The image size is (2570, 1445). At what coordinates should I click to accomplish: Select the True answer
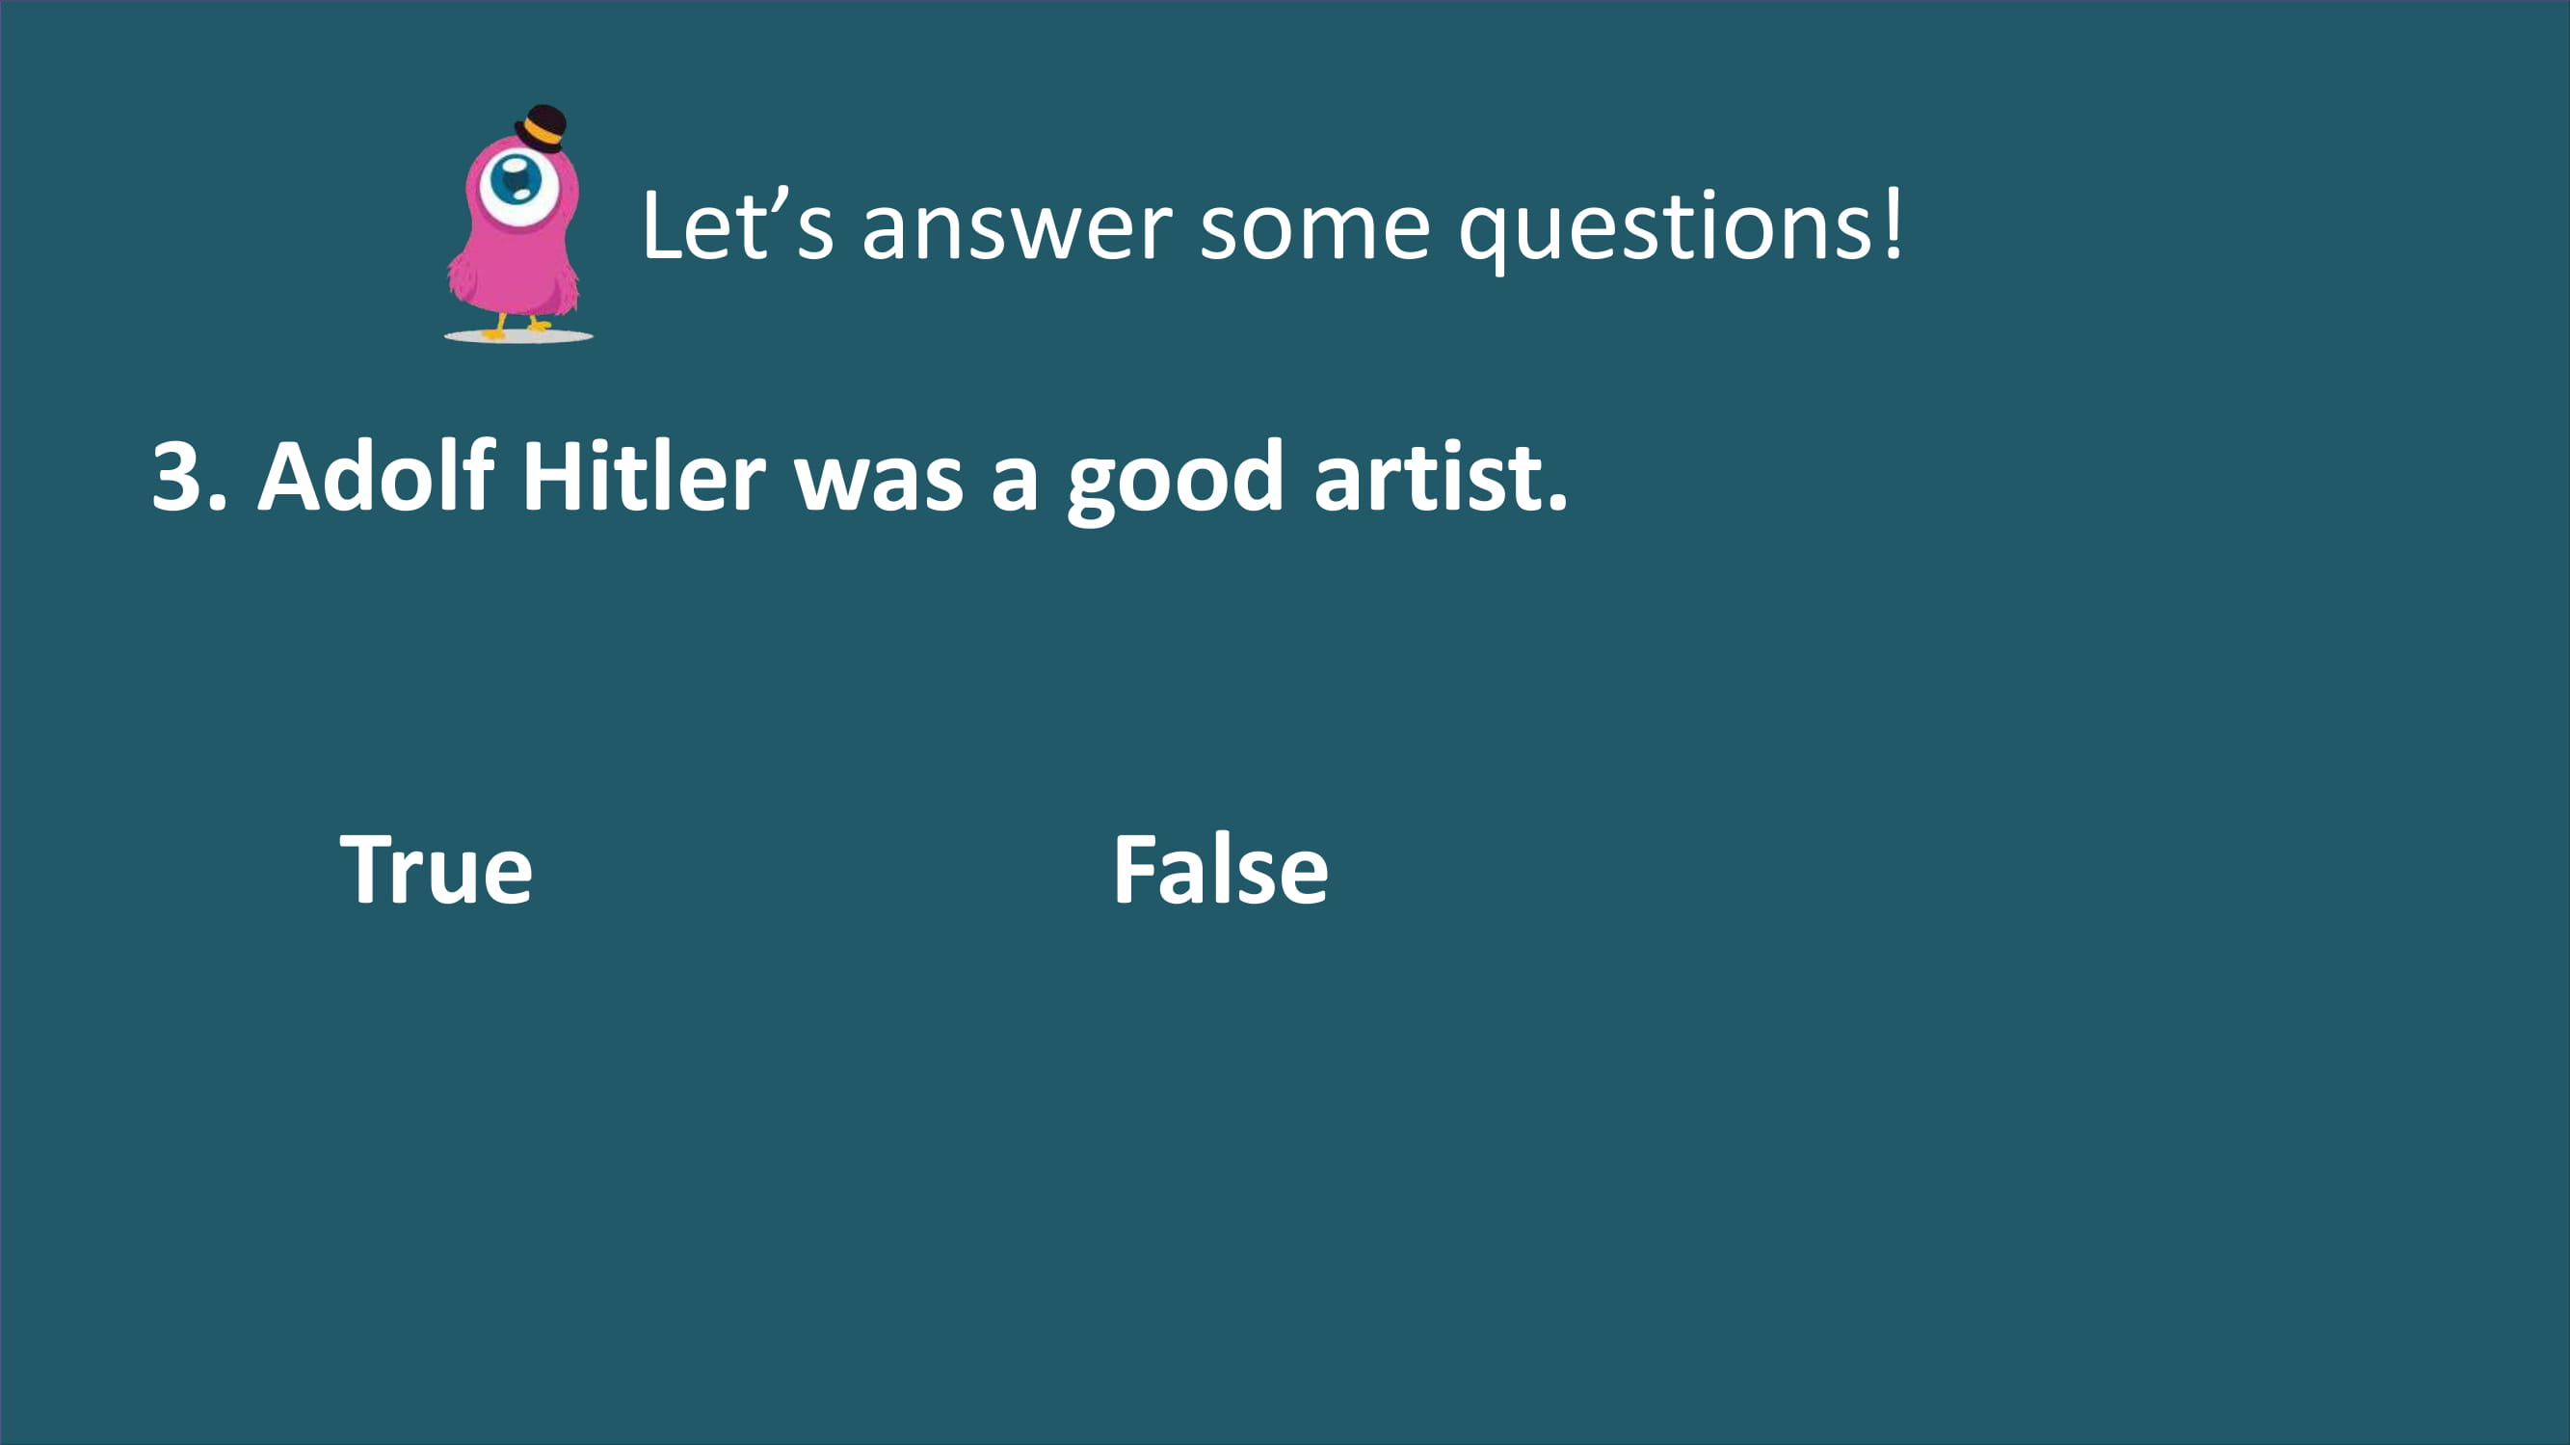point(437,871)
